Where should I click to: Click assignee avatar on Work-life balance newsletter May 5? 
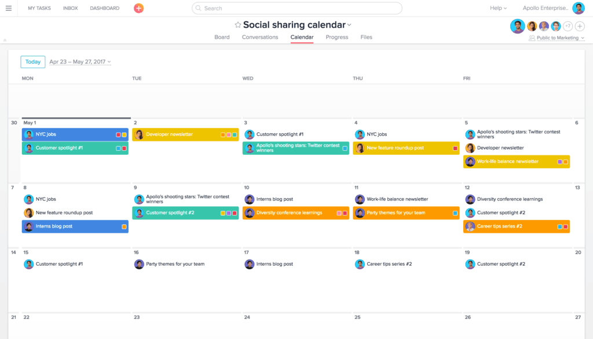pyautogui.click(x=470, y=162)
